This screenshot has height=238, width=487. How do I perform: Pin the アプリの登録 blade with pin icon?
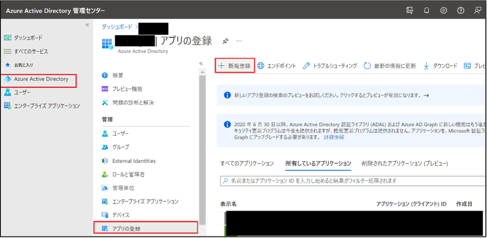pyautogui.click(x=225, y=41)
